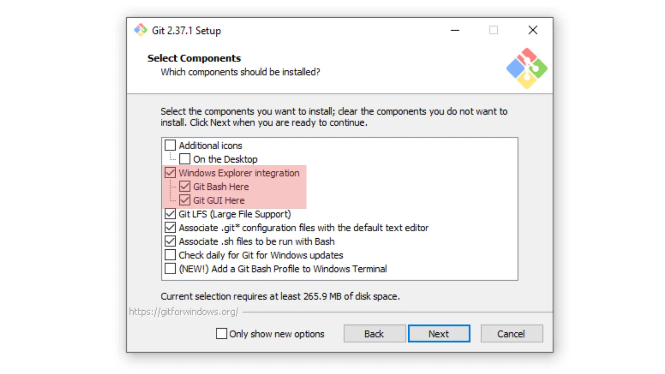The width and height of the screenshot is (665, 374).
Task: Toggle Git GUI Here checkbox
Action: pyautogui.click(x=185, y=200)
